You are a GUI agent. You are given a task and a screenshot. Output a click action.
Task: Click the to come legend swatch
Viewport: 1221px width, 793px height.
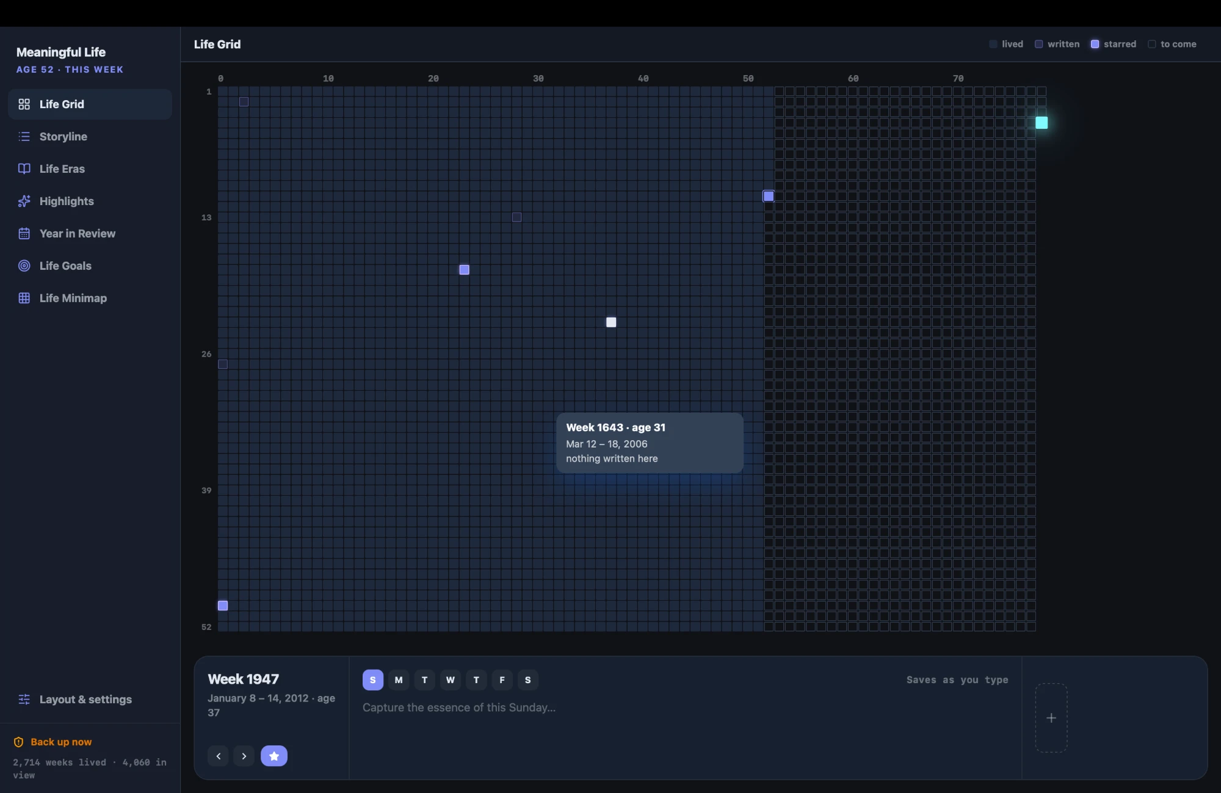1152,44
